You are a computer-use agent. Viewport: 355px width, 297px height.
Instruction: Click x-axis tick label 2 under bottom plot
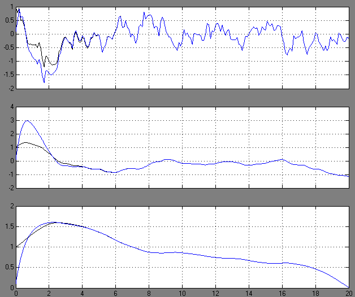(x=49, y=294)
